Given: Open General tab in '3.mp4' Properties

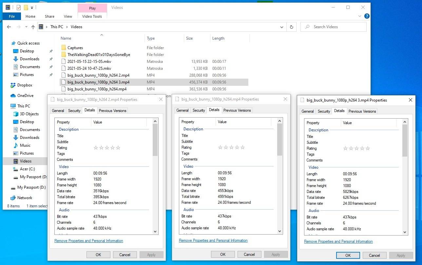Looking at the screenshot, I should pyautogui.click(x=308, y=111).
